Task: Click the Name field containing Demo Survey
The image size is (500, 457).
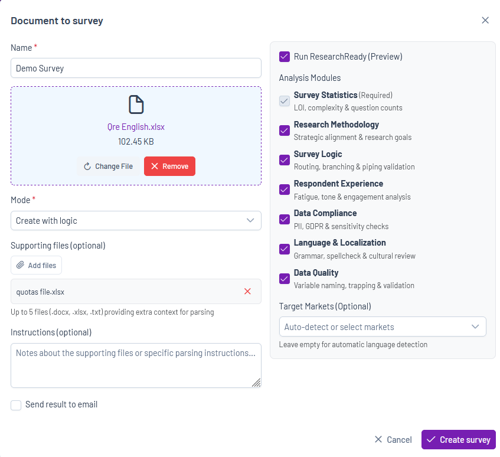Action: [136, 68]
